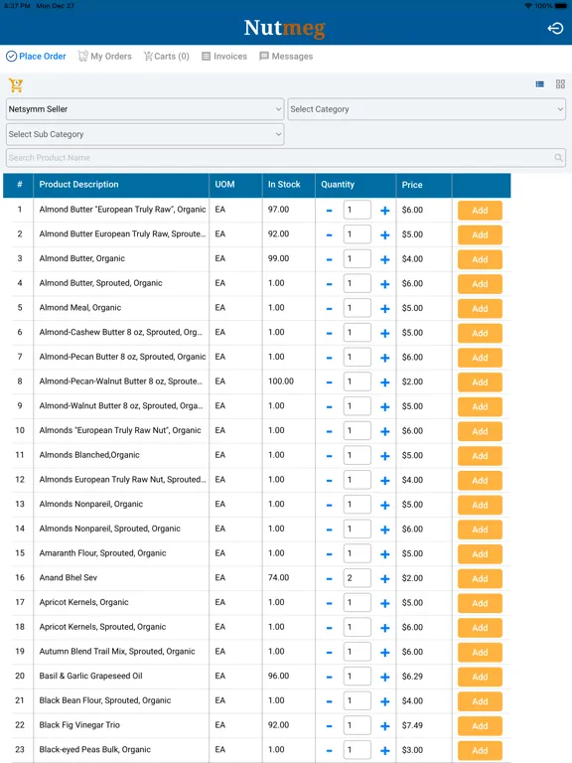Decrease quantity for Almond Butter, Organic
The image size is (572, 763).
pyautogui.click(x=330, y=260)
